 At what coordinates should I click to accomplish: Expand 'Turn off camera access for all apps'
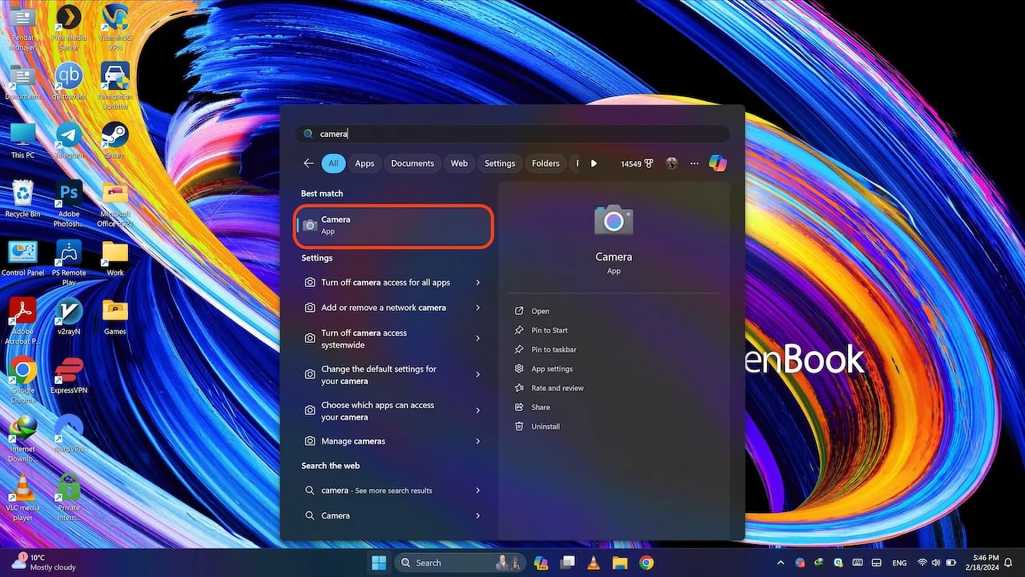tap(477, 282)
